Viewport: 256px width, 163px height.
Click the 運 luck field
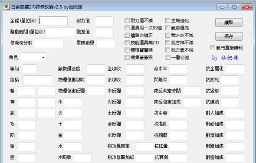point(26,157)
